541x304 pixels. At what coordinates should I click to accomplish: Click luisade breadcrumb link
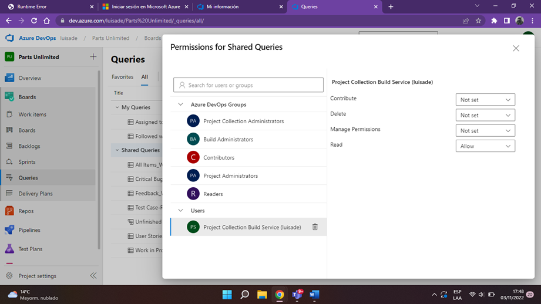[x=69, y=38]
